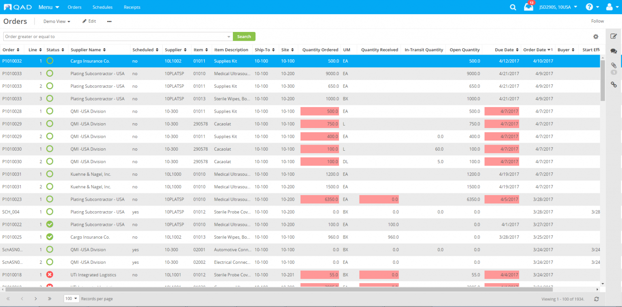This screenshot has height=307, width=622.
Task: Toggle sorting on the Quantity Ordered column
Action: (x=320, y=49)
